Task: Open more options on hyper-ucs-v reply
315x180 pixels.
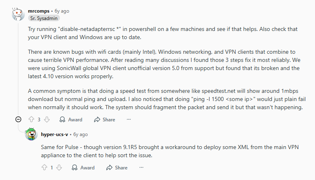Action: point(141,167)
